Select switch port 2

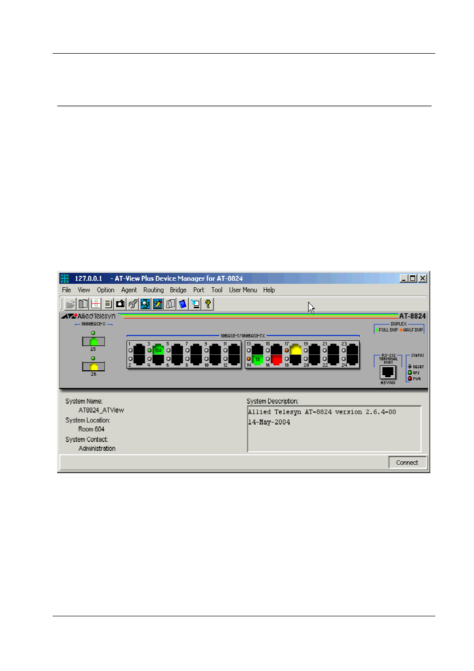point(139,359)
